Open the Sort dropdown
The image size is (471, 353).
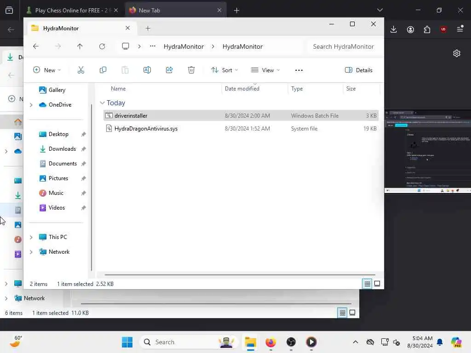[x=224, y=70]
